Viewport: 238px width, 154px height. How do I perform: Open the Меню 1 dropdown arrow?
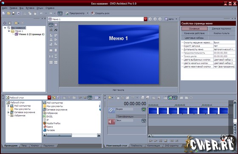(x=145, y=19)
